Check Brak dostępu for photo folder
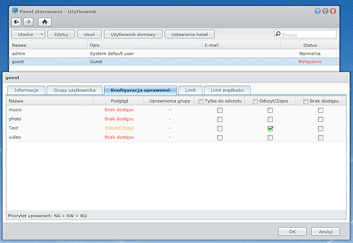353x243 pixels. pyautogui.click(x=320, y=119)
